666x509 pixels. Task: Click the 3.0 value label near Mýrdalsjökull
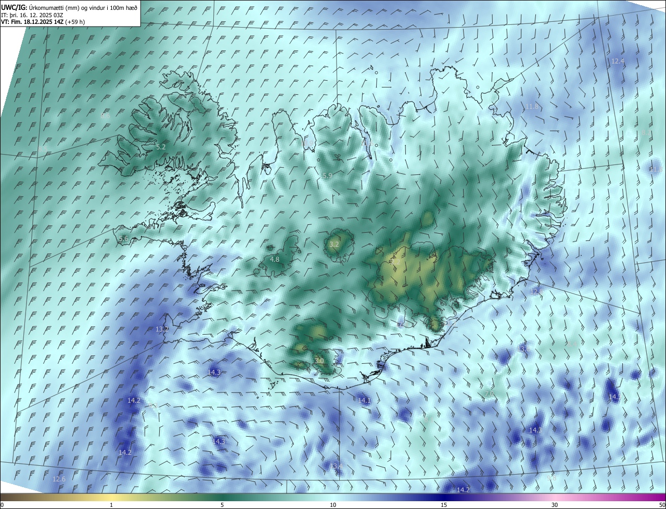point(319,361)
